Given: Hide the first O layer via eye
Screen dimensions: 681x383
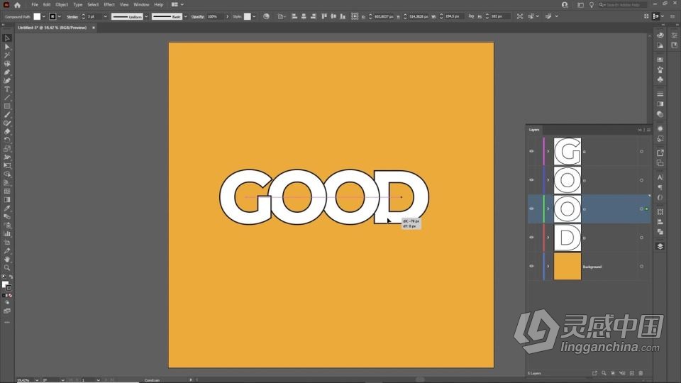Looking at the screenshot, I should click(531, 179).
